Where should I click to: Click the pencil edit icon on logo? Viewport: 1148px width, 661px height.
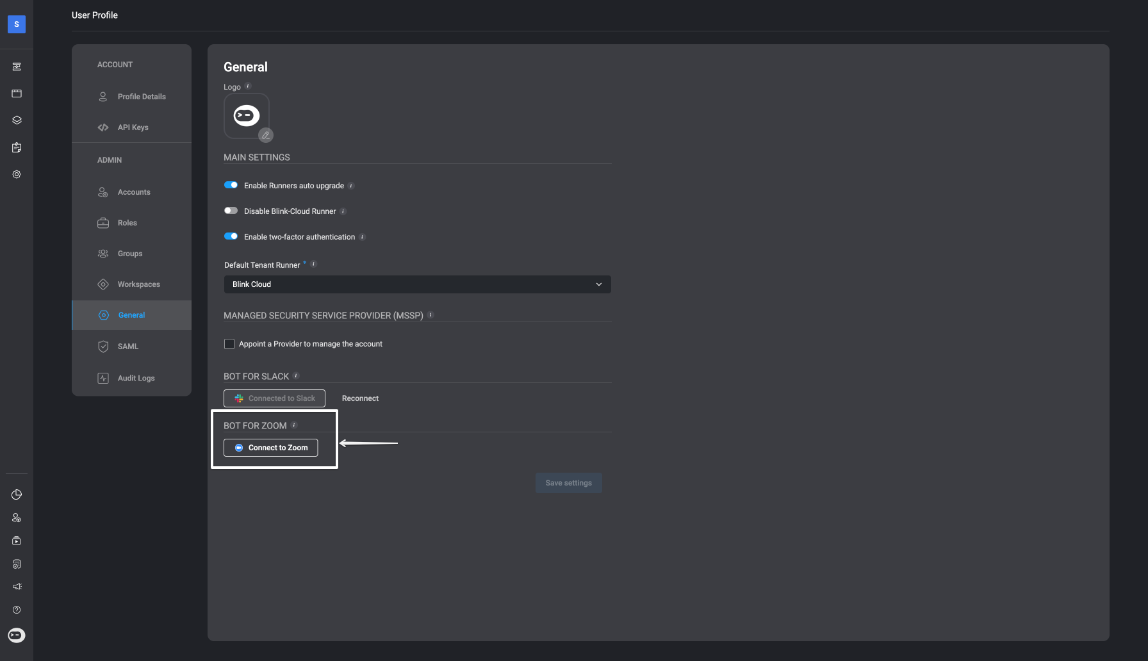click(x=266, y=135)
